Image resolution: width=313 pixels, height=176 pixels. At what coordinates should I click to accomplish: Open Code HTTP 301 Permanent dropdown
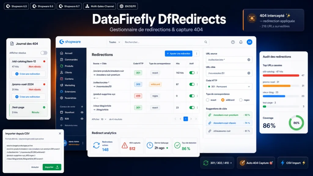coord(229,86)
